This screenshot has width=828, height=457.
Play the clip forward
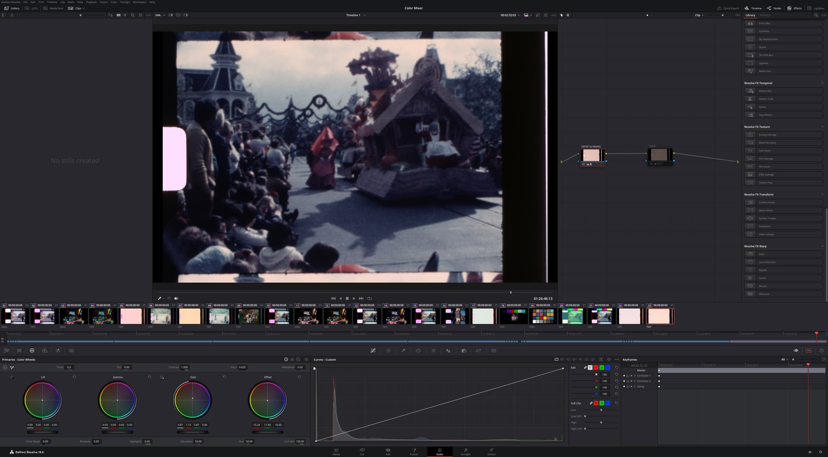pos(354,298)
